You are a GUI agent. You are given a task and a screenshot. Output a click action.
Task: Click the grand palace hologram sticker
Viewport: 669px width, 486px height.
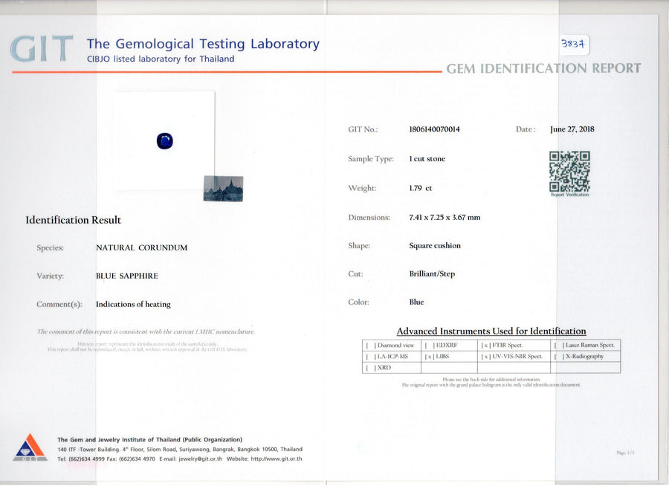coord(223,189)
